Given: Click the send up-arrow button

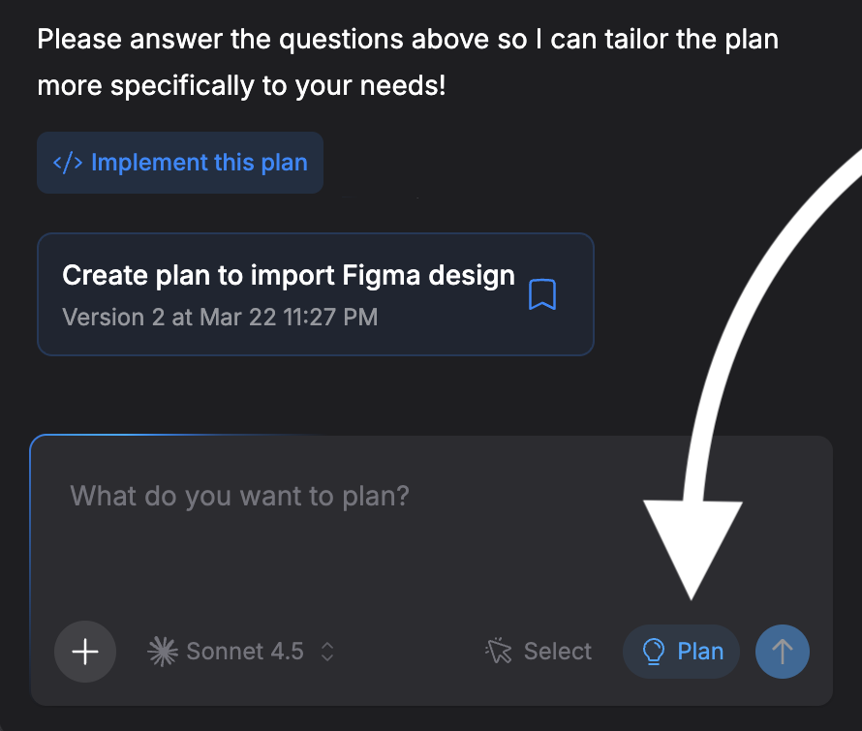Looking at the screenshot, I should coord(783,652).
